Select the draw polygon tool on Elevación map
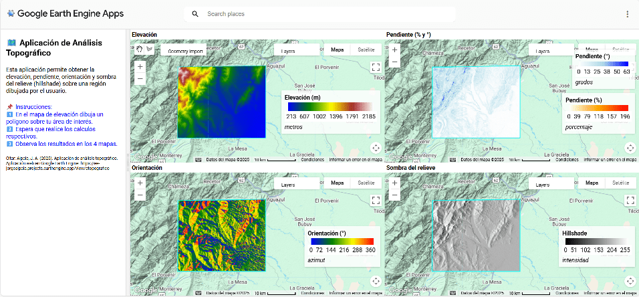The height and width of the screenshot is (297, 639). pos(150,50)
